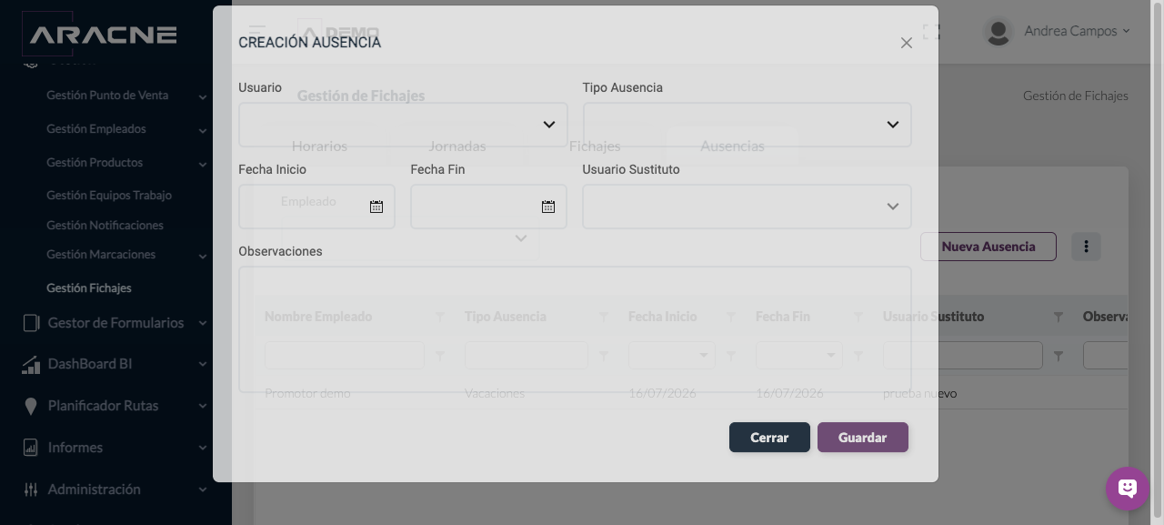Select Gestión Fichajes in the sidebar

coord(89,288)
